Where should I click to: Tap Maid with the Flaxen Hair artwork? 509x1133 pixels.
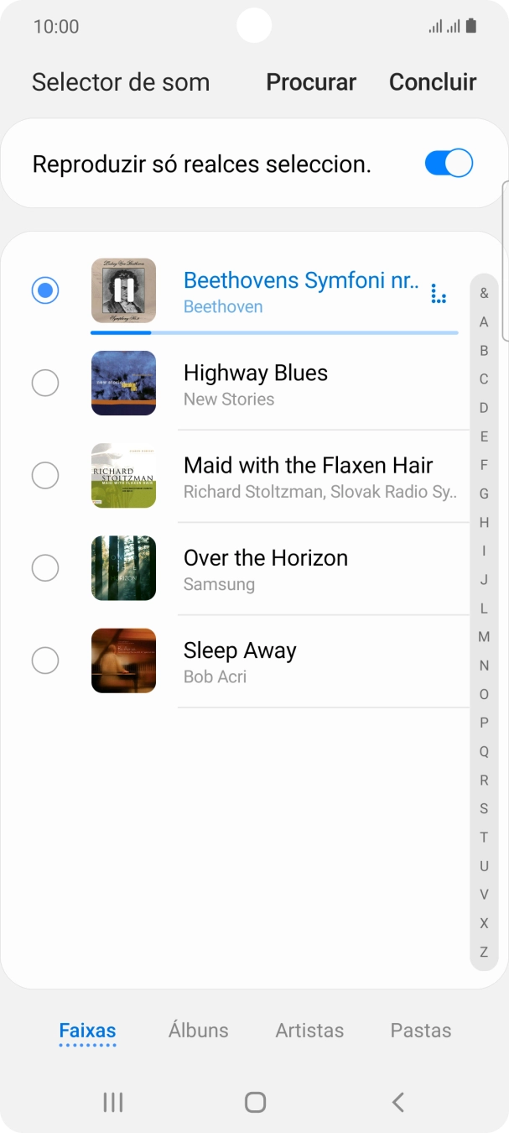point(123,475)
